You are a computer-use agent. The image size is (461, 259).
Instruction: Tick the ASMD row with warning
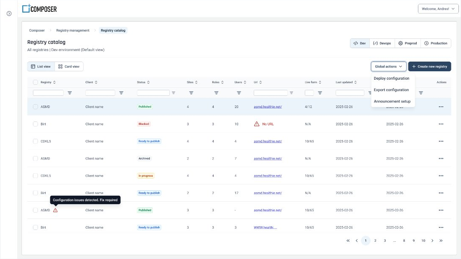coord(35,210)
